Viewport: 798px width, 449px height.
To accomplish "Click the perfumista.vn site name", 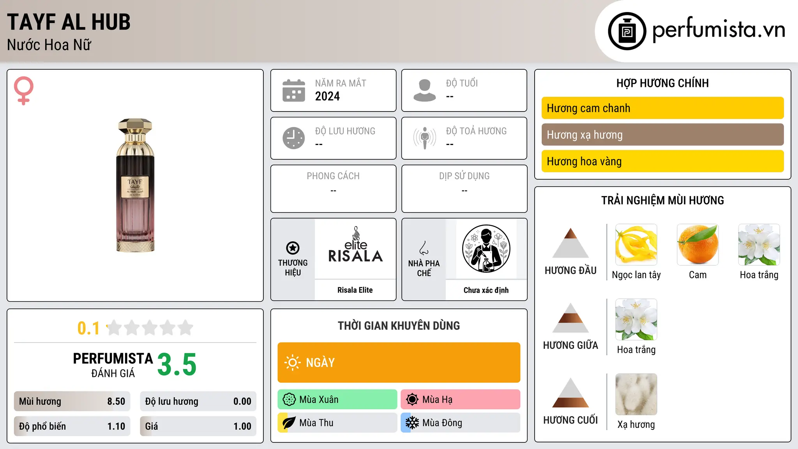I will (x=719, y=29).
